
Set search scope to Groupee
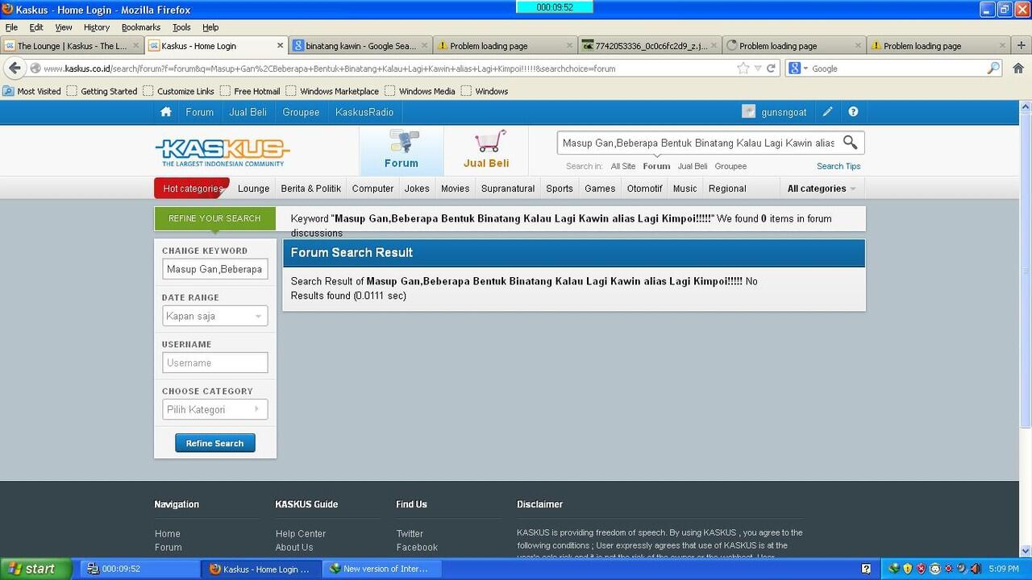pos(730,166)
